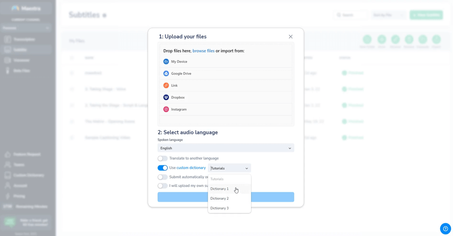453x236 pixels.
Task: Collapse the Tutorials dictionary dropdown
Action: click(x=229, y=168)
